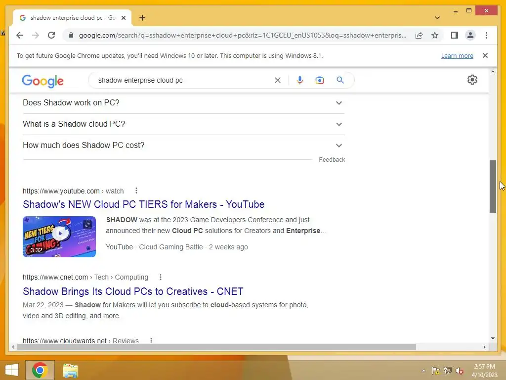Send Feedback on questions section
Image resolution: width=506 pixels, height=380 pixels.
coord(332,160)
